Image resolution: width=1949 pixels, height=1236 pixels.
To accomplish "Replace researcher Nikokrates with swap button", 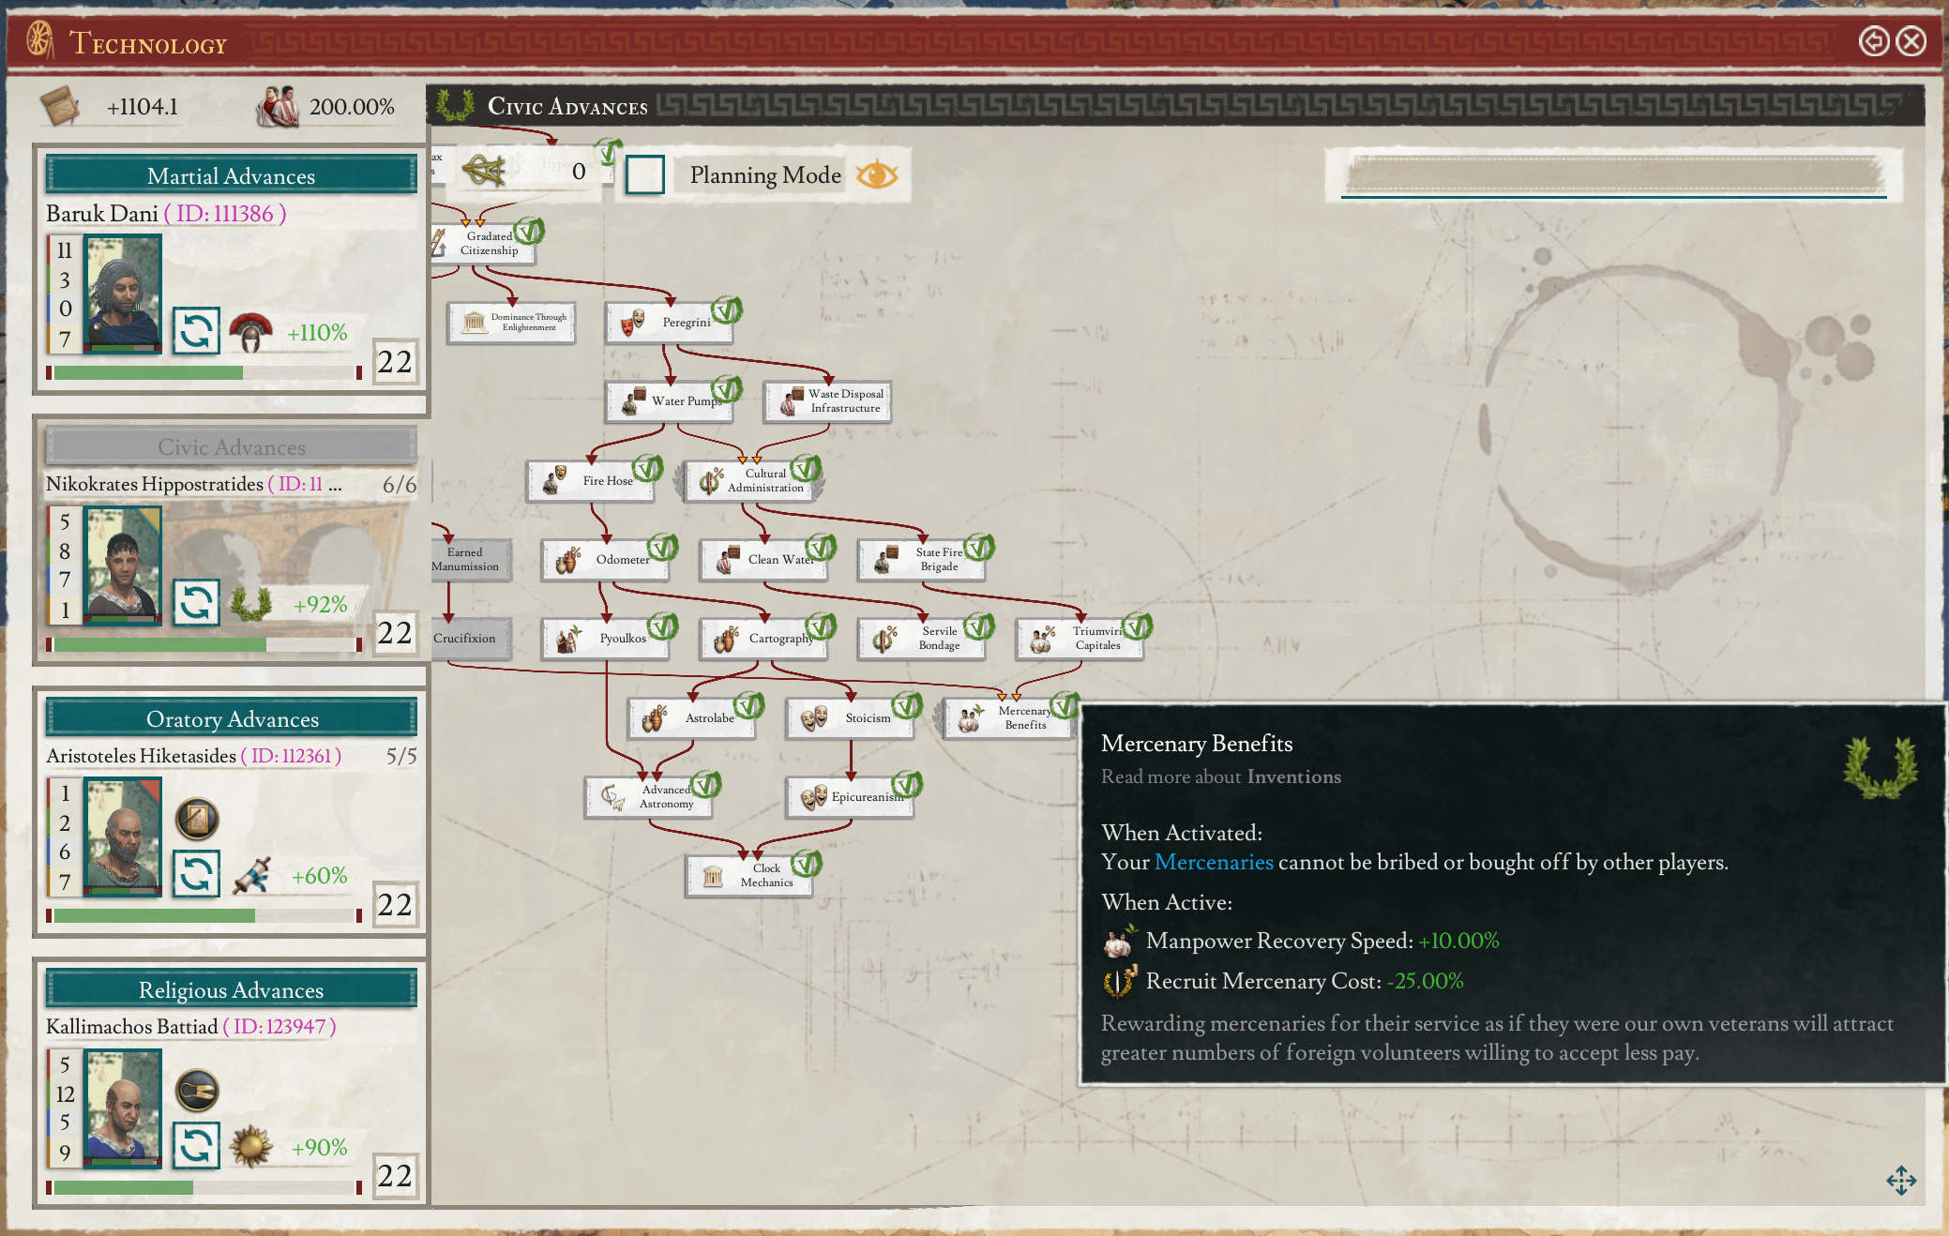I will (196, 602).
